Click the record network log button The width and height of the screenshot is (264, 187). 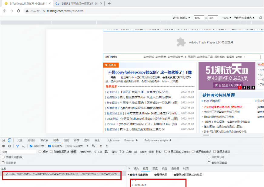click(x=4, y=146)
